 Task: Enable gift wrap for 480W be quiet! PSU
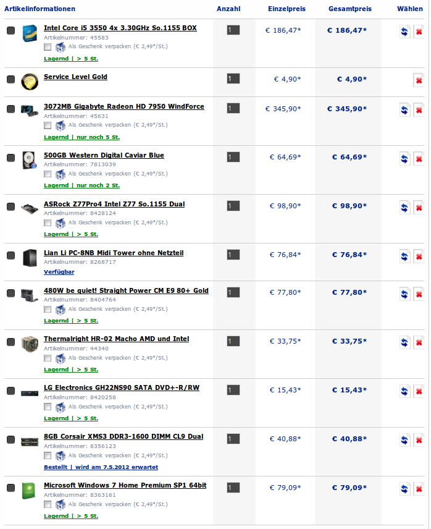[48, 310]
